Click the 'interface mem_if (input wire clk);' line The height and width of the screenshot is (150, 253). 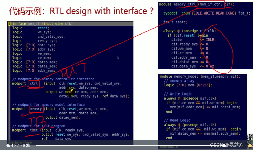[x=42, y=24]
